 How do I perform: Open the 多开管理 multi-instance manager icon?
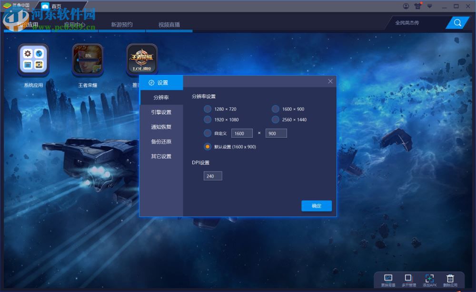tap(408, 279)
